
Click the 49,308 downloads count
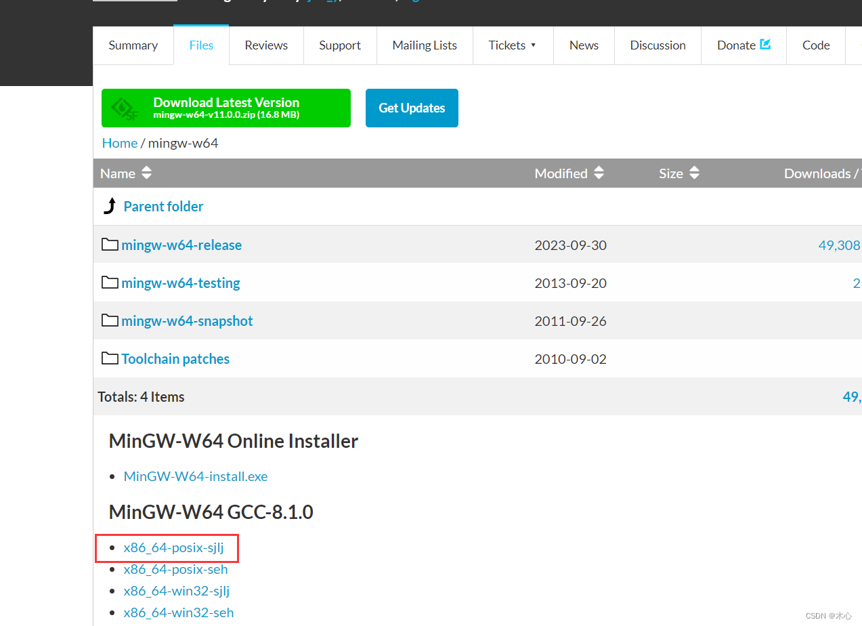(839, 245)
